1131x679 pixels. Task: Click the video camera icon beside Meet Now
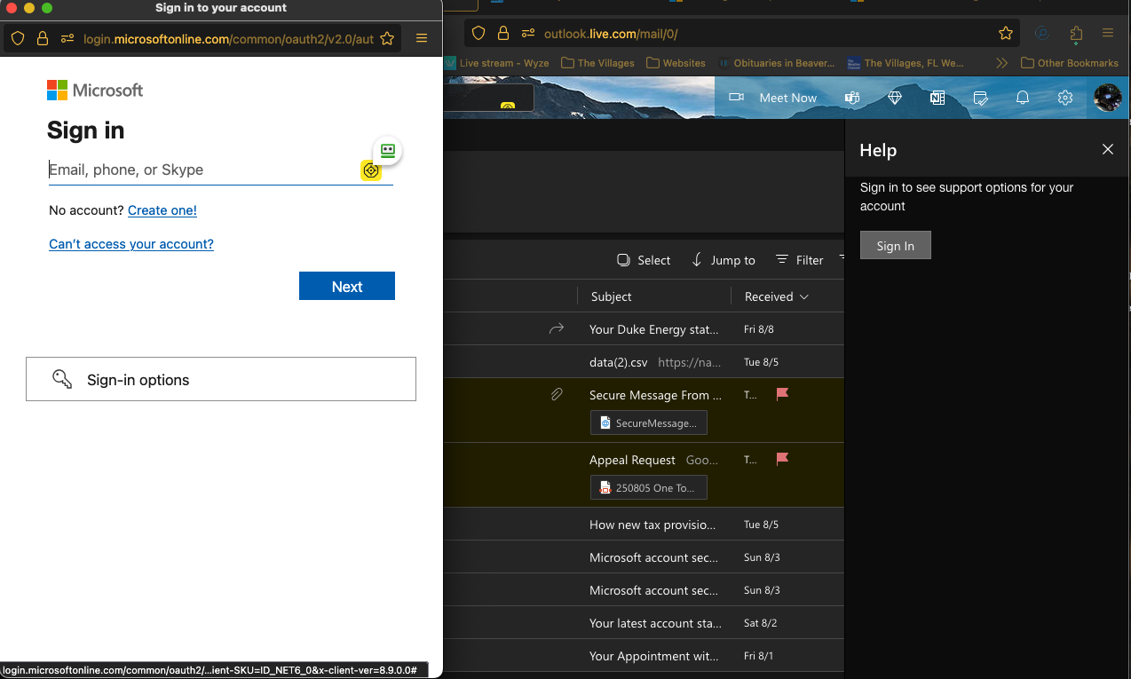coord(736,98)
